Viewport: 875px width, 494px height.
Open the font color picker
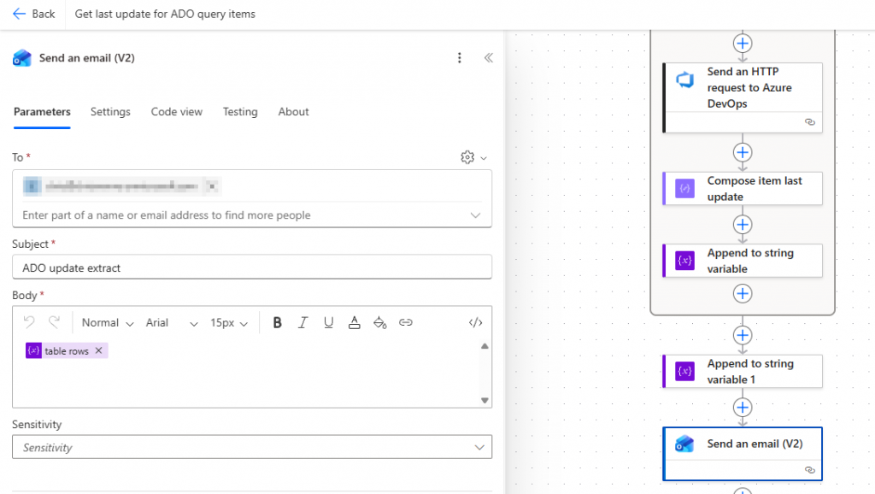(354, 323)
